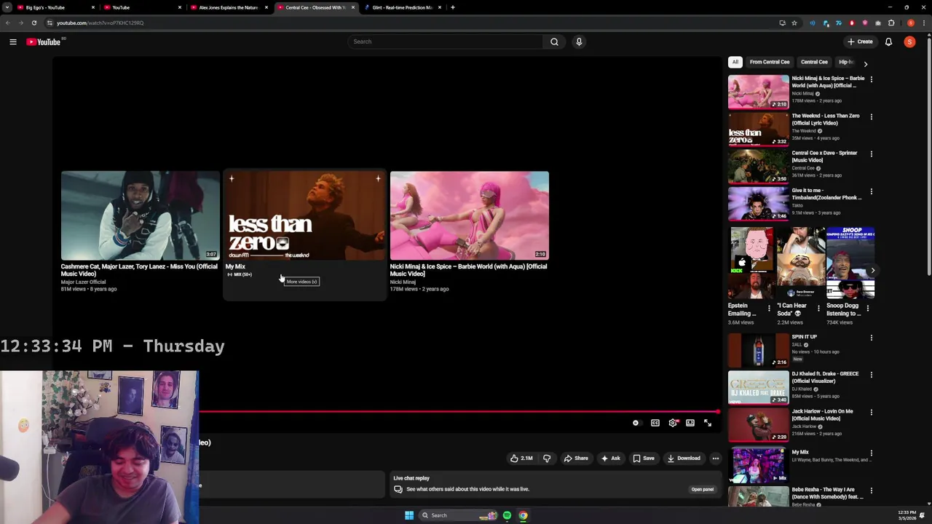Click the browser address bar URL

pyautogui.click(x=100, y=23)
